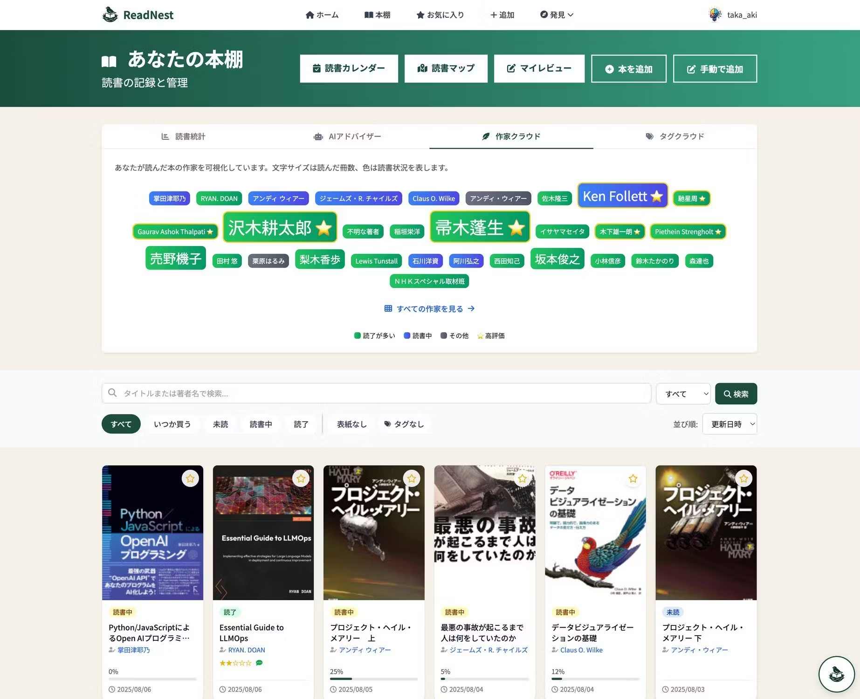
Task: Click the NHKスペシャル取材班 author tag
Action: tap(429, 281)
